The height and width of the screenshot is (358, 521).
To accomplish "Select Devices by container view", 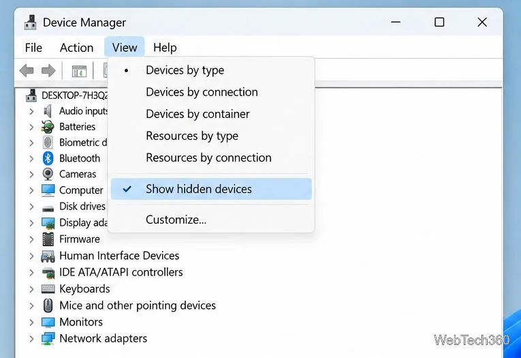I will point(211,114).
